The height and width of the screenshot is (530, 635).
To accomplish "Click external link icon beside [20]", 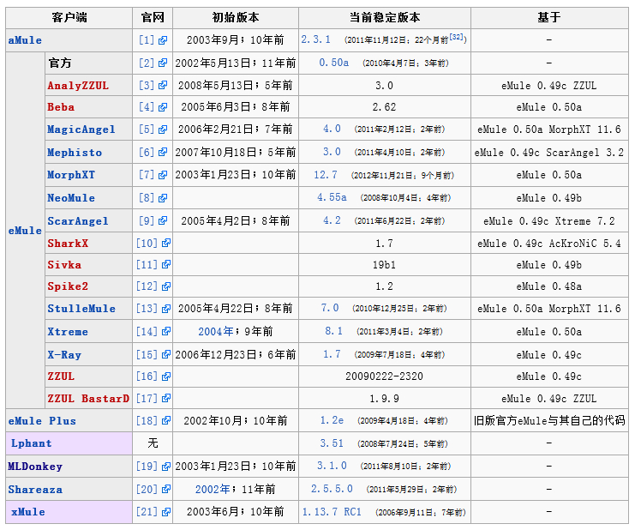I will 166,489.
